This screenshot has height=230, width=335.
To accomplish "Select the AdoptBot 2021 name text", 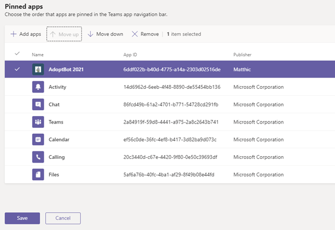I will click(x=66, y=70).
